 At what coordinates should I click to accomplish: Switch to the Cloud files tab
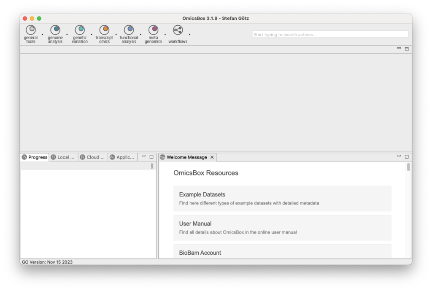(92, 157)
